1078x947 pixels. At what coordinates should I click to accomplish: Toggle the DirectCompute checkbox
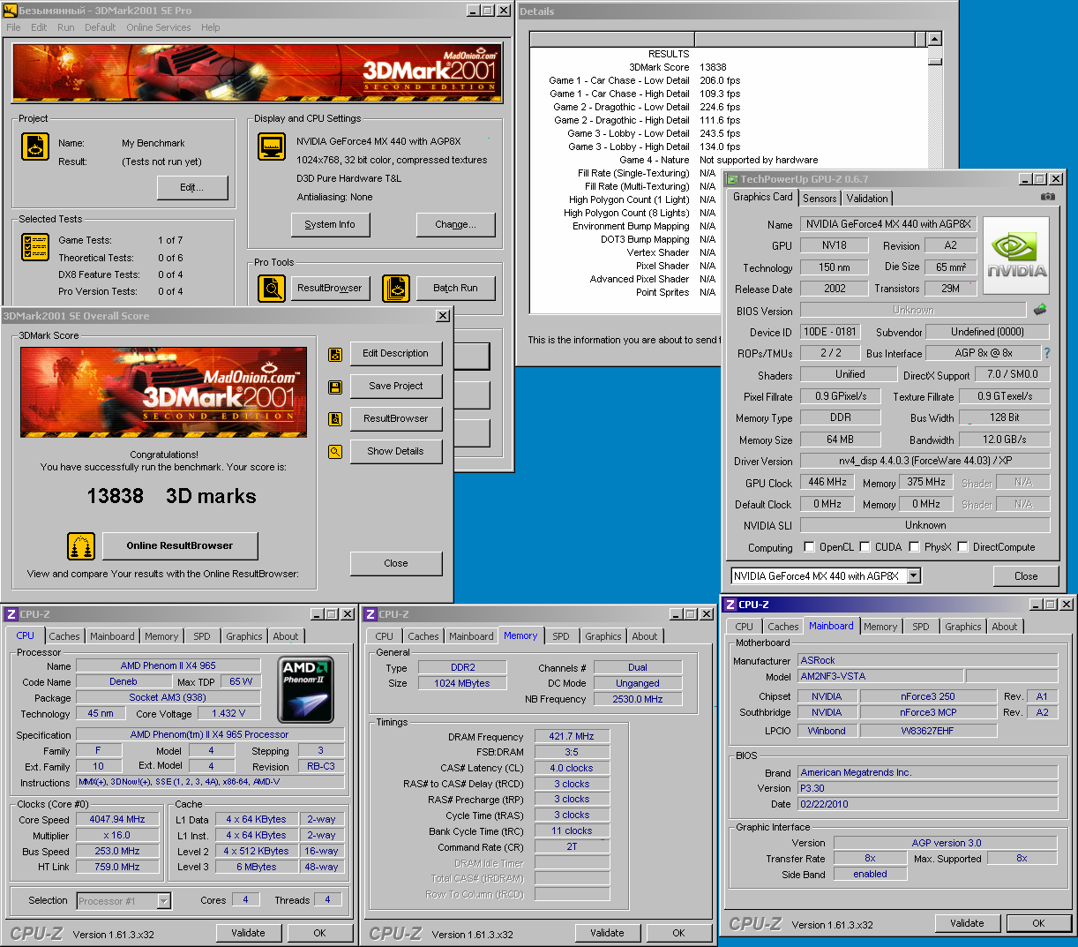[962, 546]
